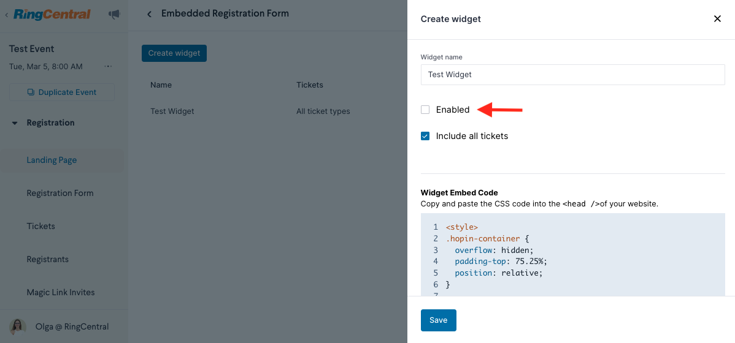Open the three-dots event options menu

pyautogui.click(x=108, y=66)
